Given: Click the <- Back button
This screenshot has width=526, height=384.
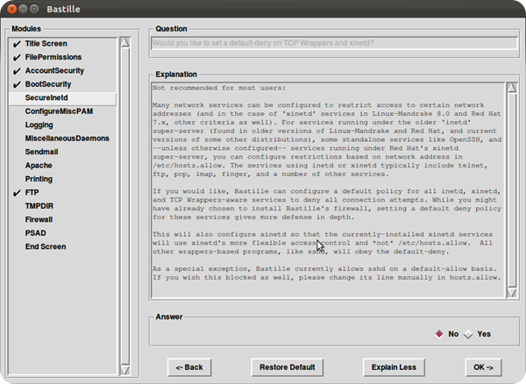Looking at the screenshot, I should 189,367.
